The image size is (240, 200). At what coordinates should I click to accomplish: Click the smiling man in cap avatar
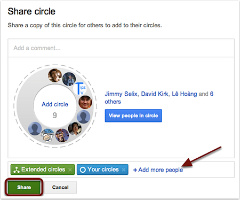point(85,102)
